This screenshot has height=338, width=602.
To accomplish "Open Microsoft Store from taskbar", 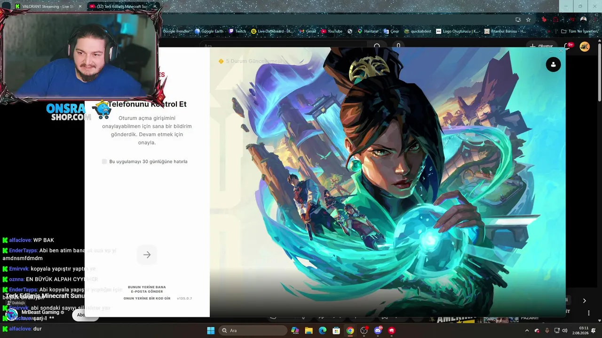I will (x=336, y=330).
